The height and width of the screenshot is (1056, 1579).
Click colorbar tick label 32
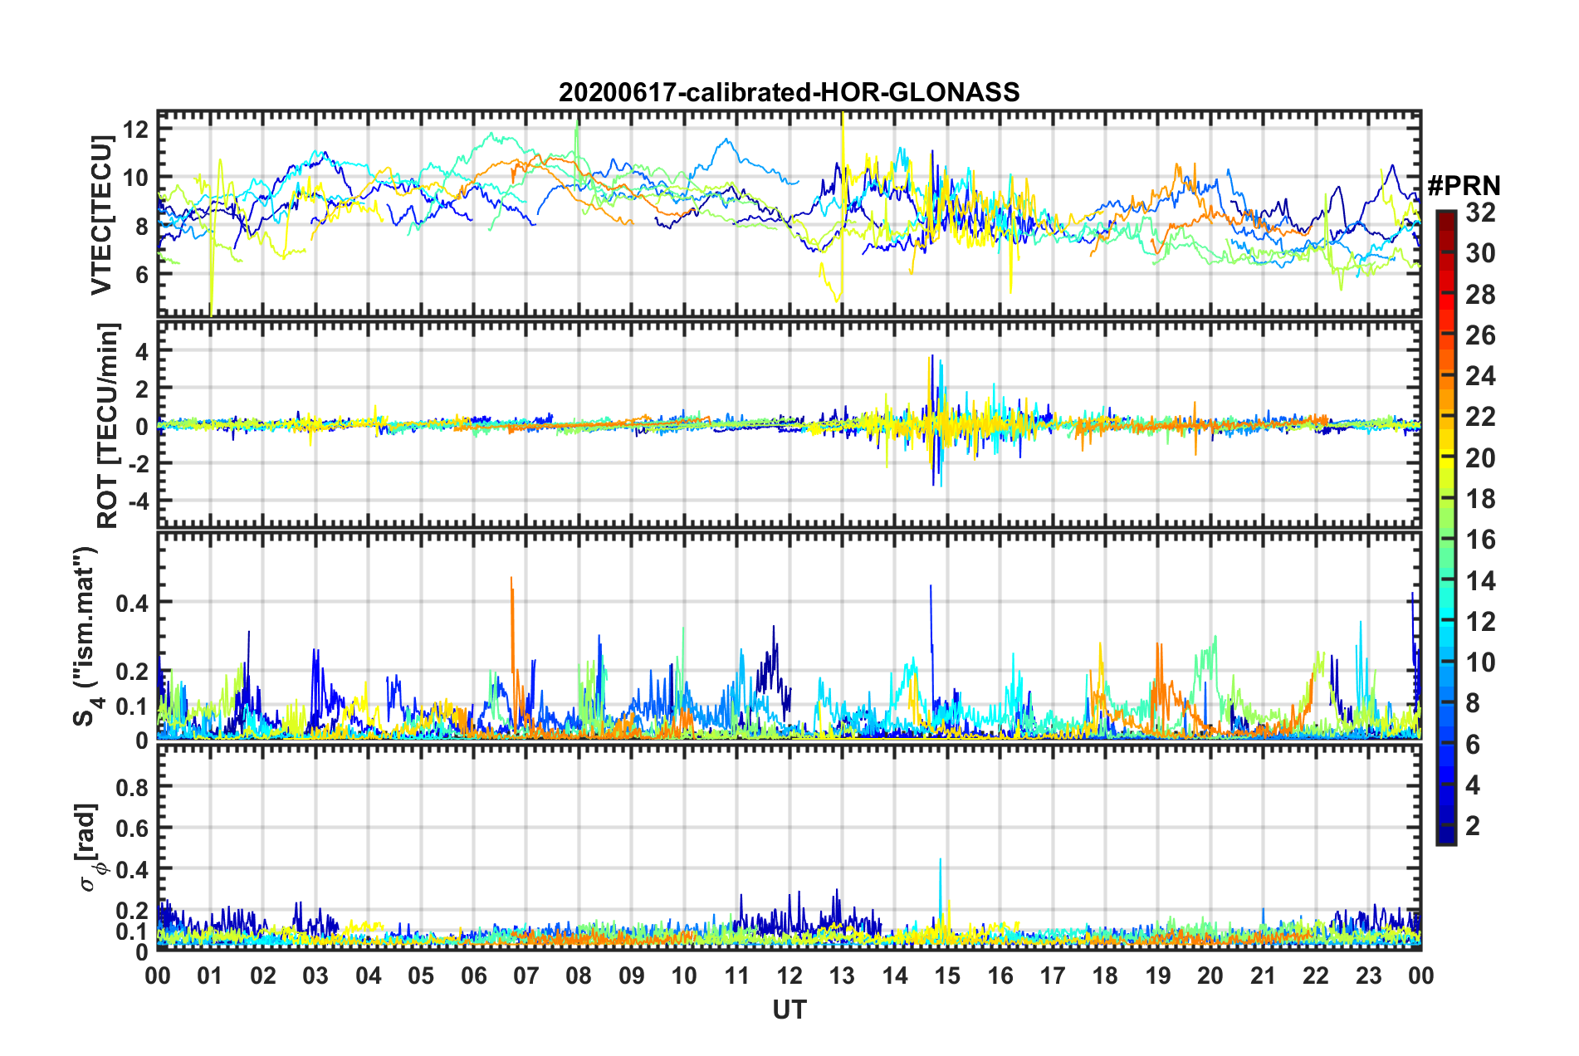[1480, 213]
